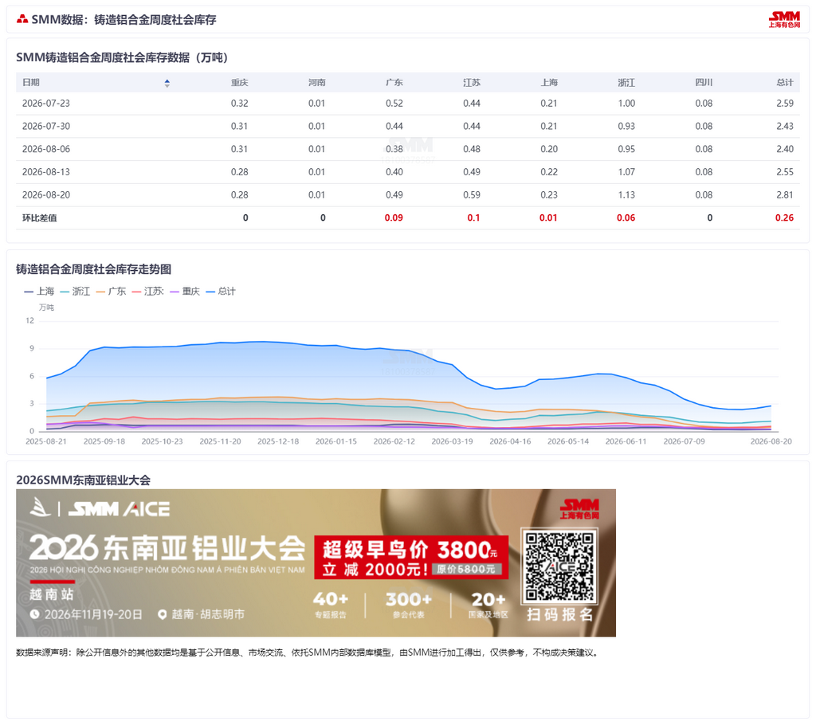Click the chart x-axis label 2026-08-20
816x725 pixels.
[x=771, y=441]
